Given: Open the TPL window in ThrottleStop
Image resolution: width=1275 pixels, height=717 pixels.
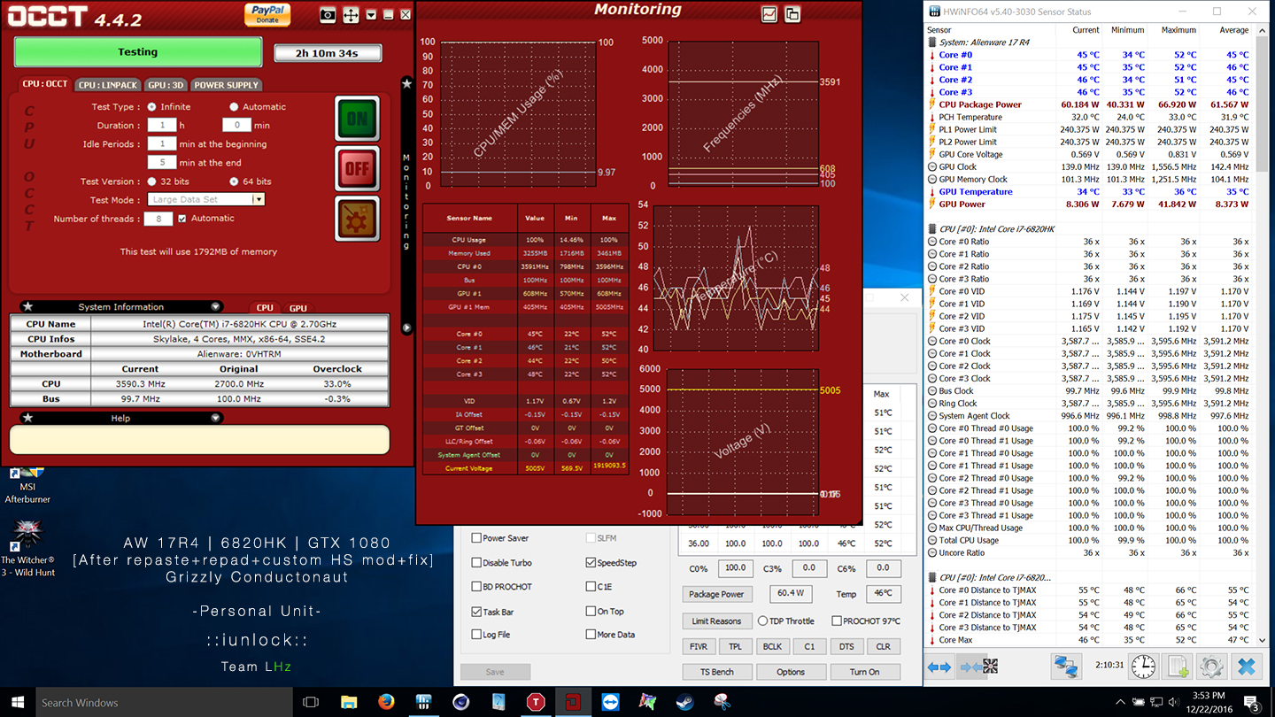Looking at the screenshot, I should tap(736, 646).
